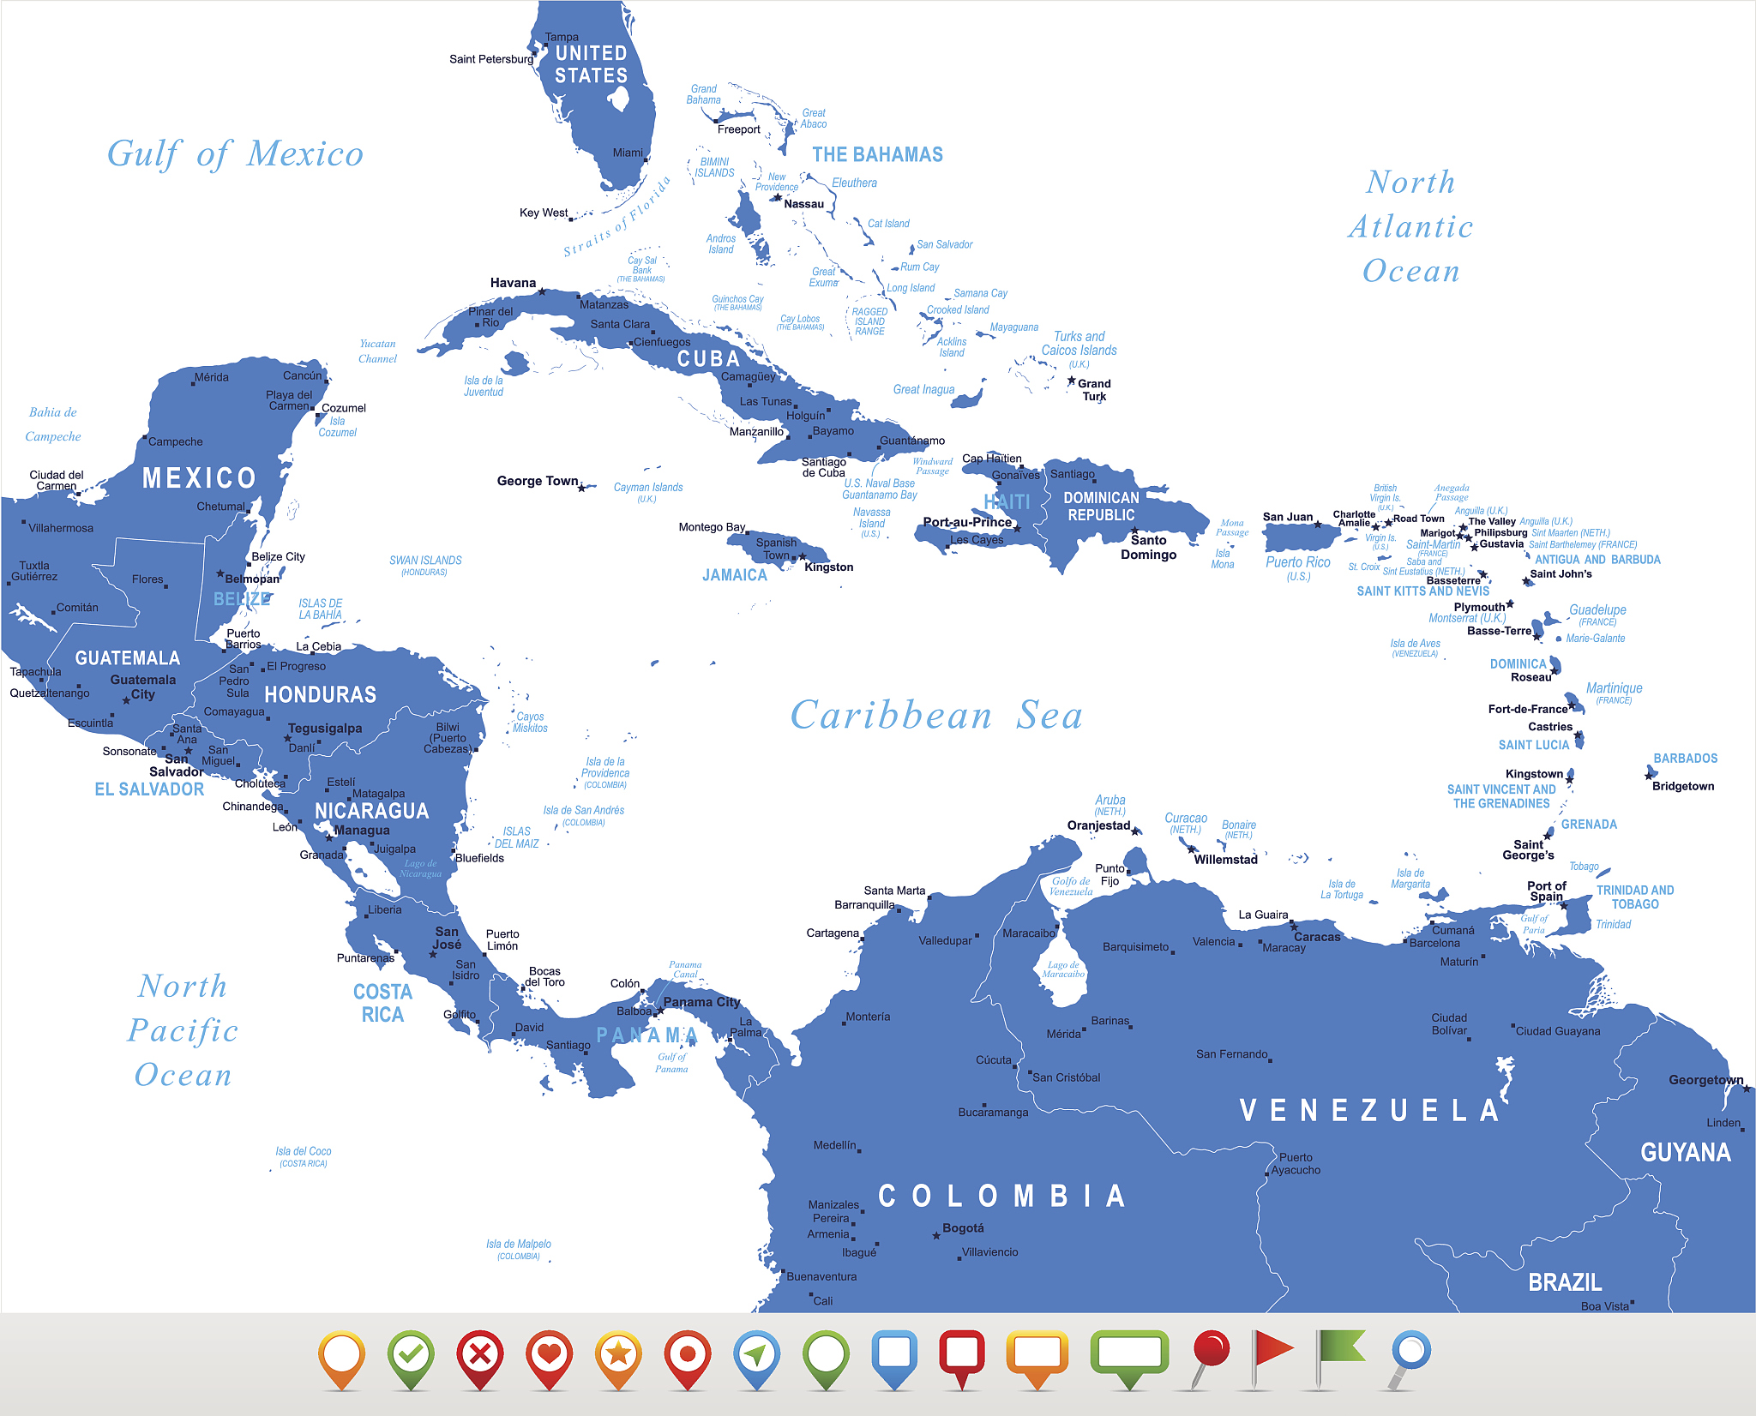This screenshot has width=1756, height=1416.
Task: Click the GUATEMALA country label
Action: [x=128, y=658]
